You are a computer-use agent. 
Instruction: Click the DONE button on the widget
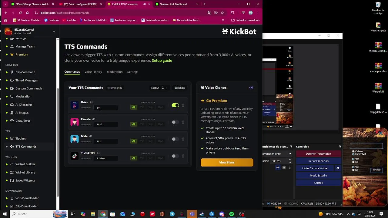376,170
